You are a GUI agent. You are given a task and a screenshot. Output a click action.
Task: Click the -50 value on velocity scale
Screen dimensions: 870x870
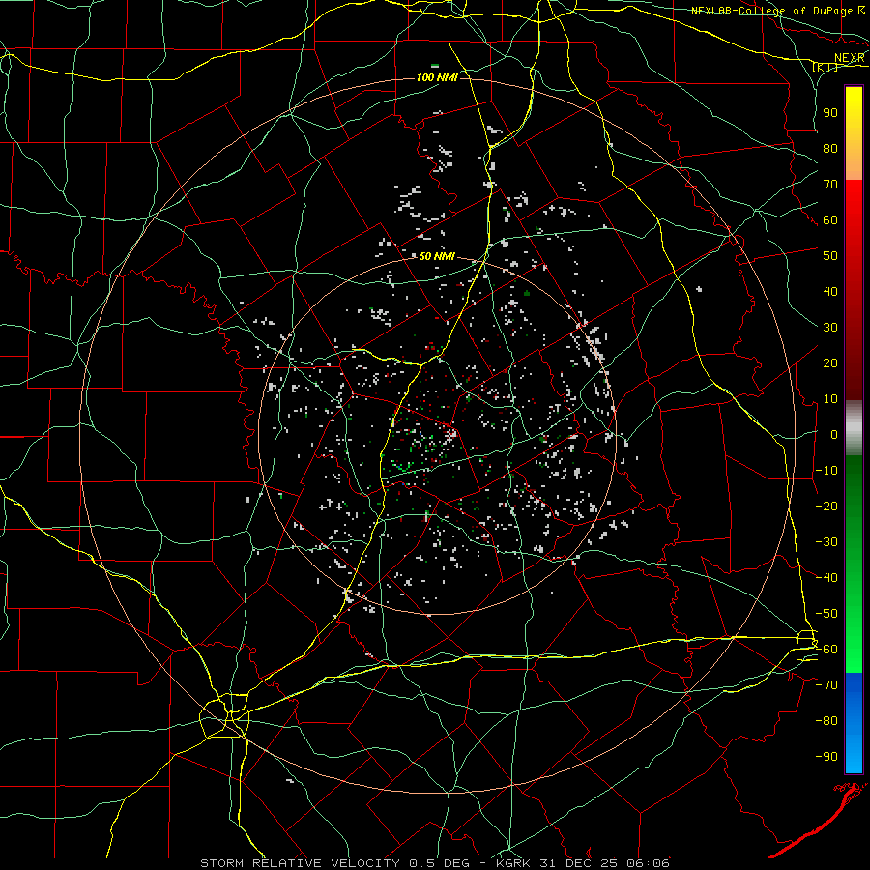point(826,614)
